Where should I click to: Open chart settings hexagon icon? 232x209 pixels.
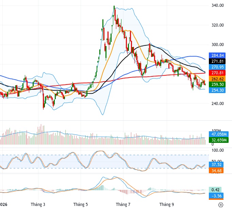pyautogui.click(x=221, y=205)
